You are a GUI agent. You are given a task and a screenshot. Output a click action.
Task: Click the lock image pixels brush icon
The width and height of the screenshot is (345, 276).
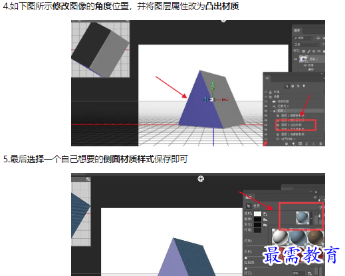tap(309, 51)
